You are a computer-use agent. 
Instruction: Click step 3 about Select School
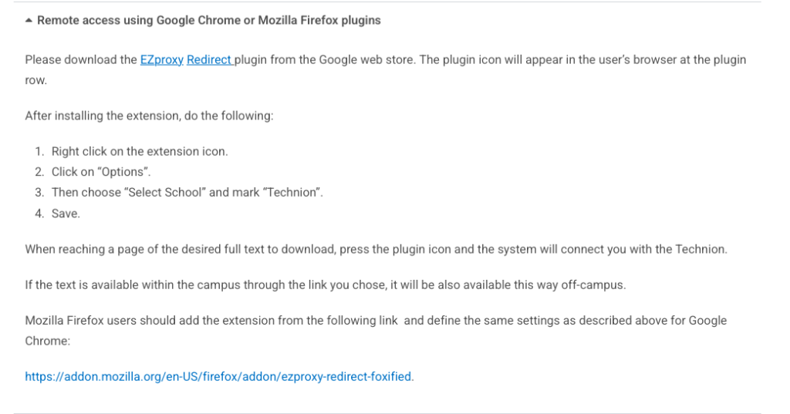click(x=187, y=193)
